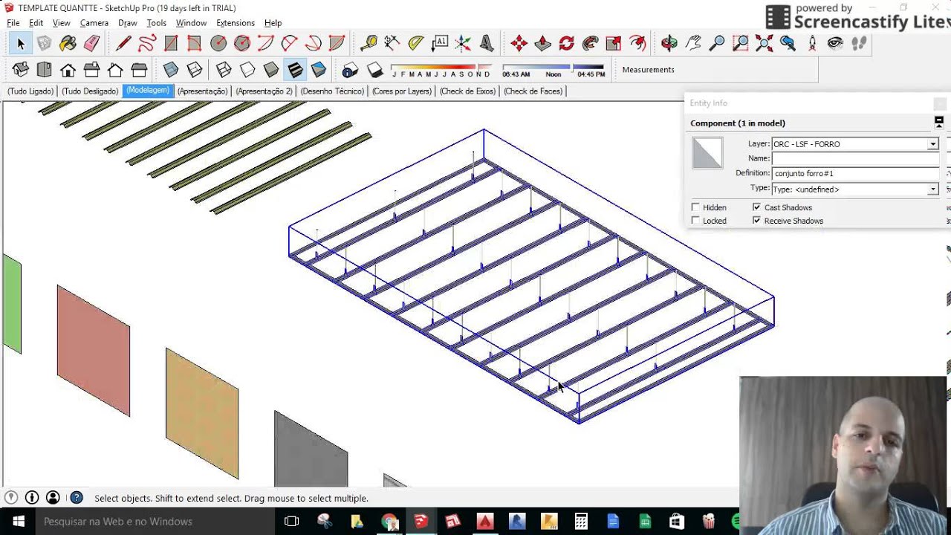Select the Rectangle tool

(171, 44)
